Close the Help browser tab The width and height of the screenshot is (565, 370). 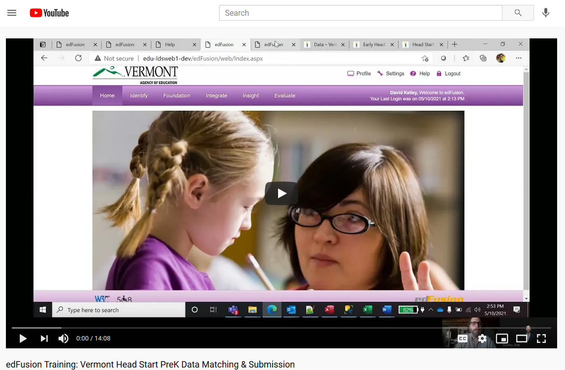[x=194, y=45]
